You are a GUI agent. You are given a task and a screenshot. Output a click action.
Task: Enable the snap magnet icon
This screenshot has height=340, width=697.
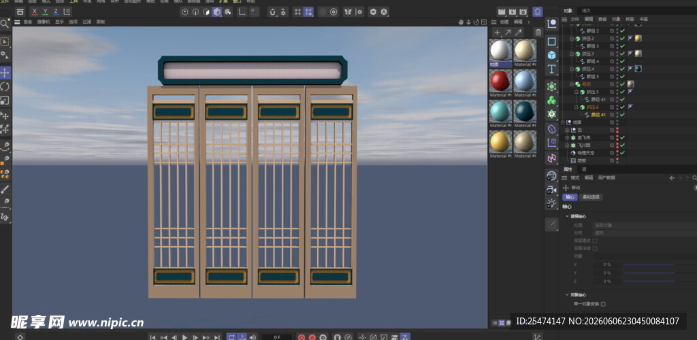click(x=272, y=12)
